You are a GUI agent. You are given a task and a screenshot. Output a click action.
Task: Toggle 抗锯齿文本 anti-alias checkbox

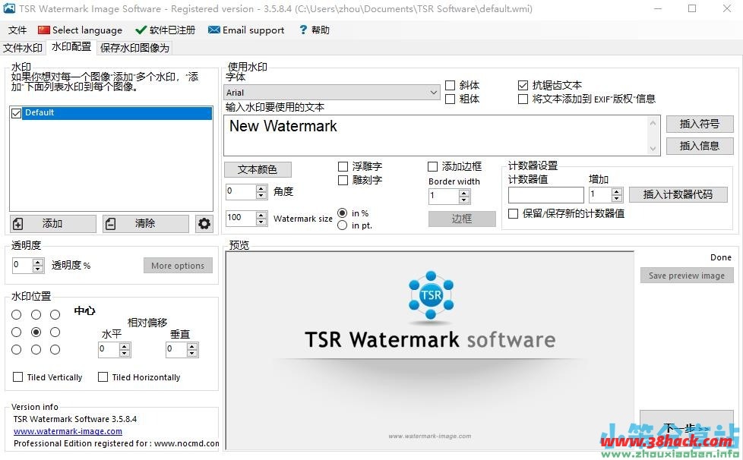[523, 85]
